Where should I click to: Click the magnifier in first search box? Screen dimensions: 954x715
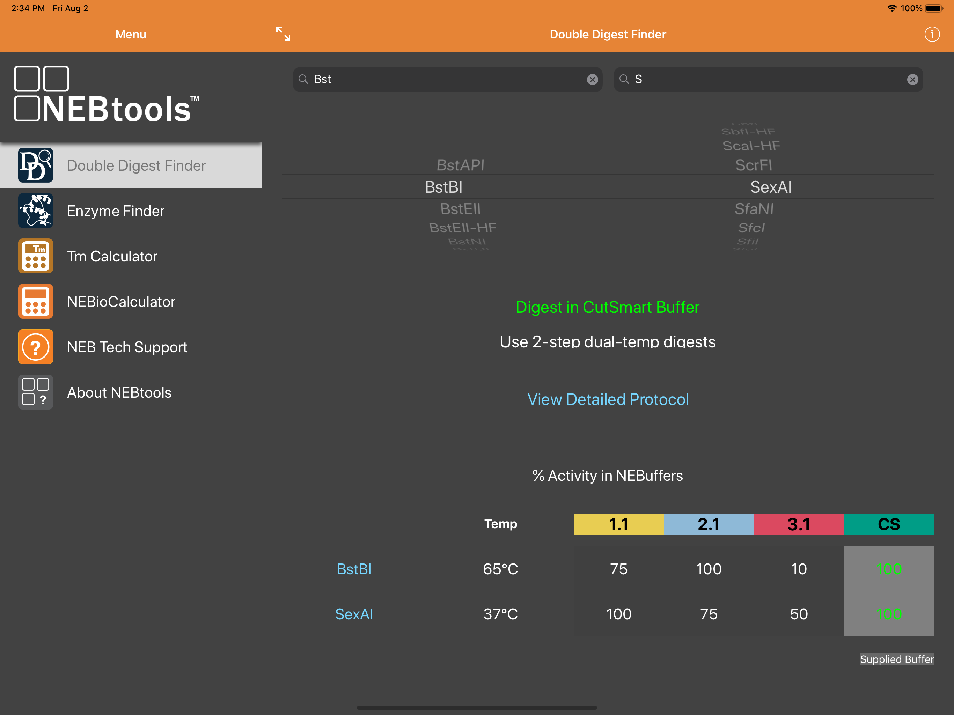point(303,79)
